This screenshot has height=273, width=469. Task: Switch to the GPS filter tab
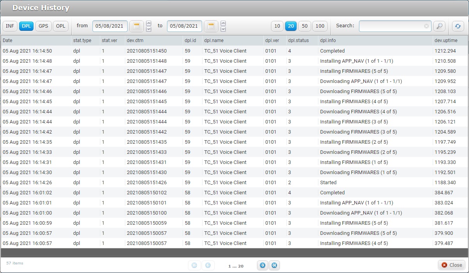(x=43, y=26)
